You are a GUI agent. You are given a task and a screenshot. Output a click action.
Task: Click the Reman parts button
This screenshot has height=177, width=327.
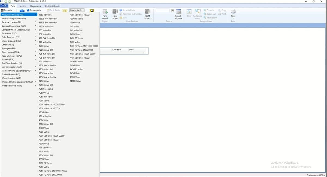click(34, 10)
